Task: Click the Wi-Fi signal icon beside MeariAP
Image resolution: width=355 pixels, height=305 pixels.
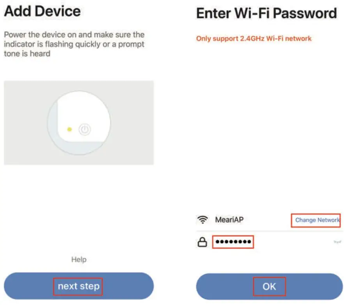Action: click(202, 220)
